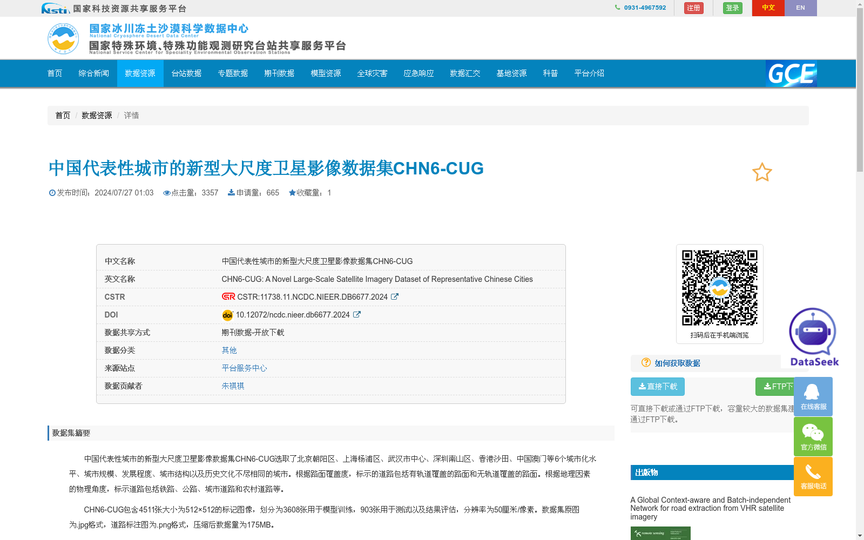864x540 pixels.
Task: Open CSTR external link icon
Action: 395,296
